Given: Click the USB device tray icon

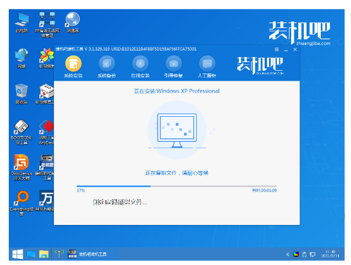Looking at the screenshot, I should [x=304, y=255].
